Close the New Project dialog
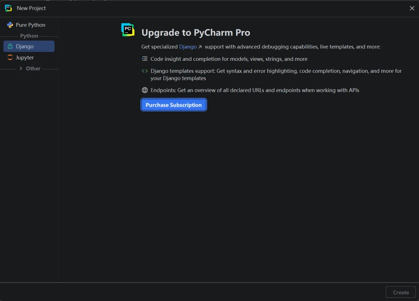 click(x=412, y=8)
